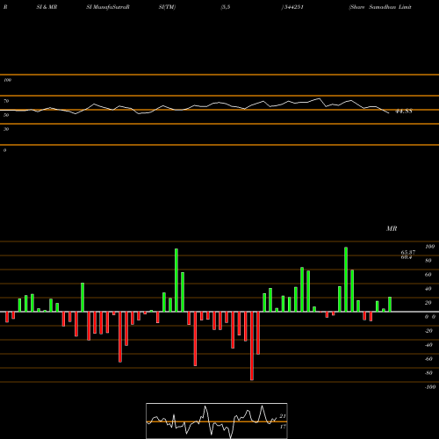Click the 'Share Samadhan Limit' title text

(380, 7)
